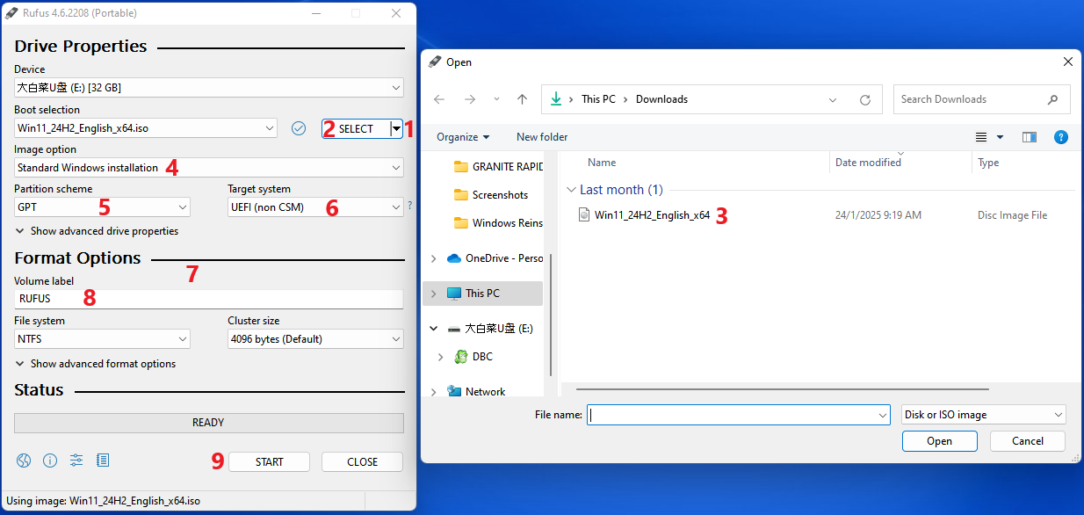Click the 24/1/2025 9:19 AM date cell
The height and width of the screenshot is (515, 1084).
[x=879, y=215]
